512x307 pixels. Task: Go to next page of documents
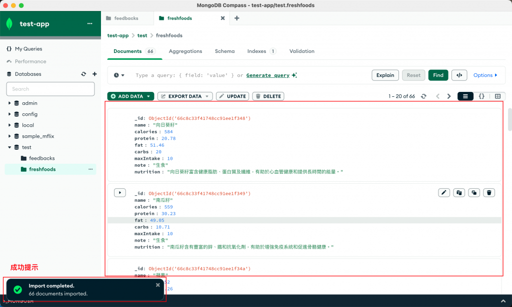click(449, 96)
